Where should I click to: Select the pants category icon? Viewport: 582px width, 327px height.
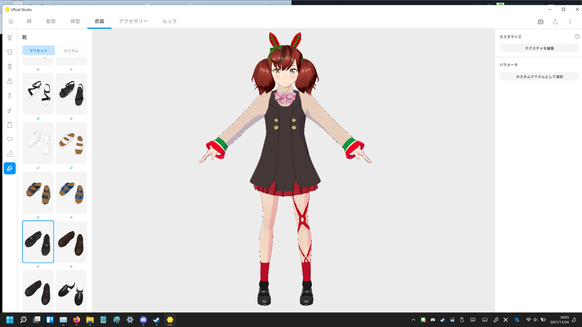pos(10,67)
